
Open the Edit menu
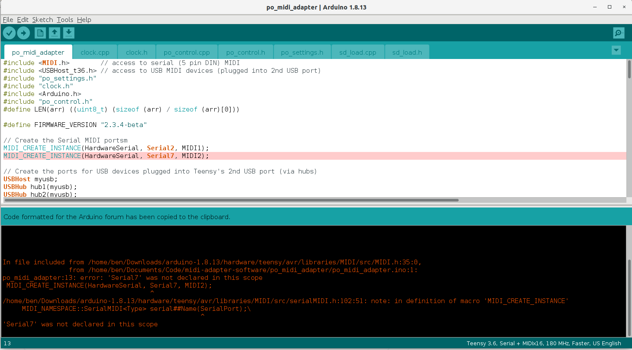tap(22, 19)
